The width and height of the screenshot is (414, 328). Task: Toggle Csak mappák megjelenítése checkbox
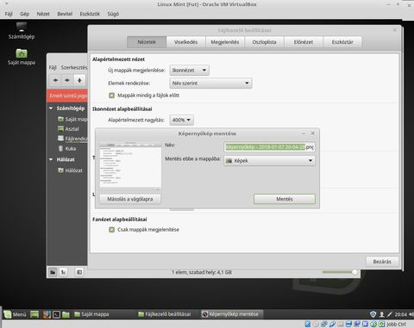pyautogui.click(x=112, y=230)
